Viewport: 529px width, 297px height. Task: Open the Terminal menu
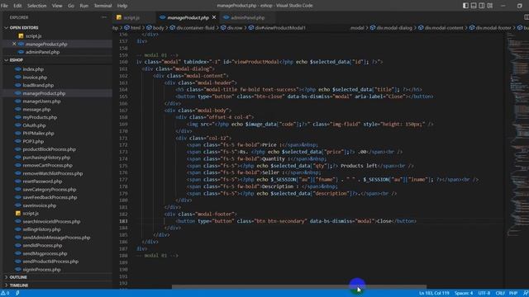tap(102, 6)
